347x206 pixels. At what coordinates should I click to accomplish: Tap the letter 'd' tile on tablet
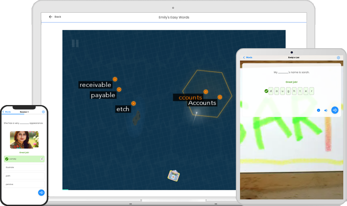[271, 91]
